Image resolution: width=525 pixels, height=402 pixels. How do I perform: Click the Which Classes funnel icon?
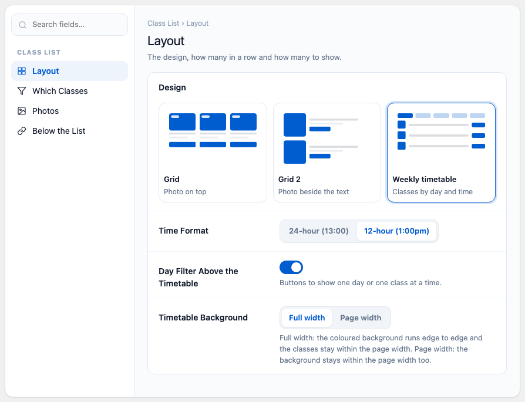coord(22,91)
